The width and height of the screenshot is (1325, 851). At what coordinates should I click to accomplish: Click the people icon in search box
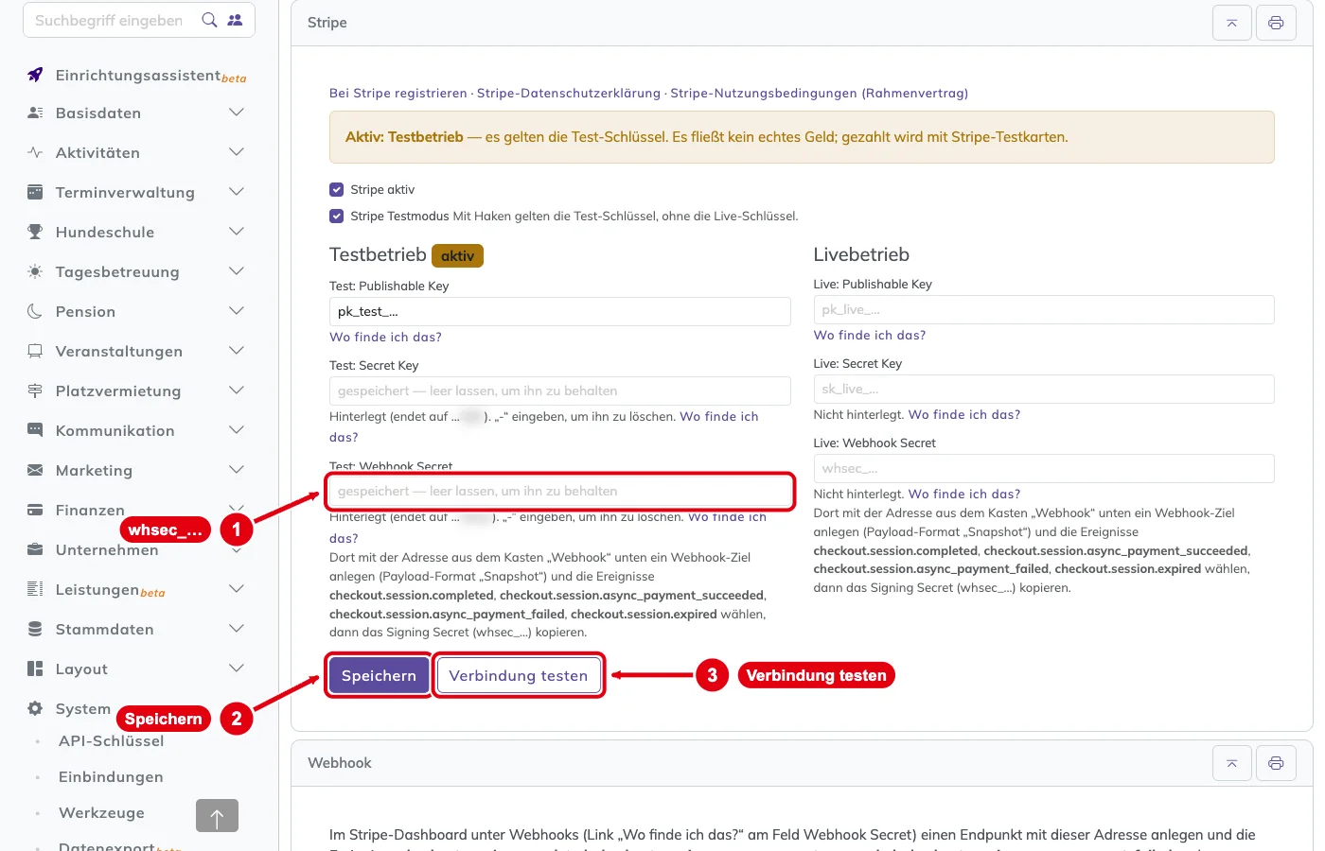click(235, 20)
